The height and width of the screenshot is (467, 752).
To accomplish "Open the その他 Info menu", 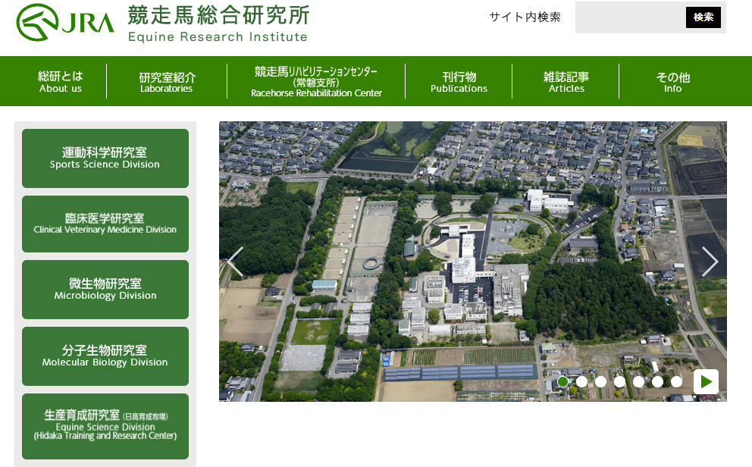I will coord(672,82).
